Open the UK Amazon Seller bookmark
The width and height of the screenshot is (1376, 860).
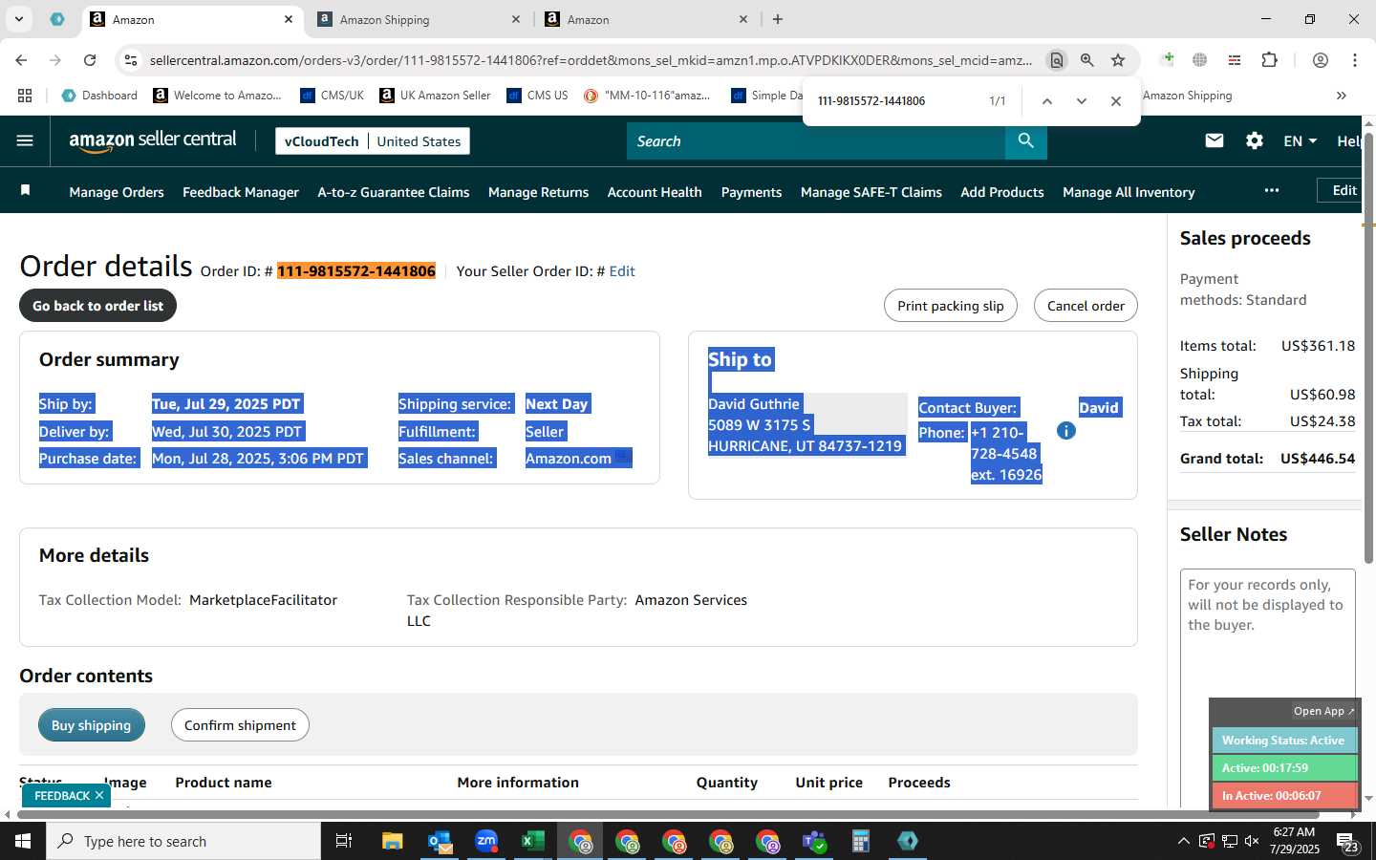click(x=436, y=96)
